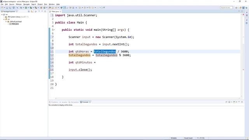
Task: Click the Open Type toolbar icon
Action: [50, 8]
